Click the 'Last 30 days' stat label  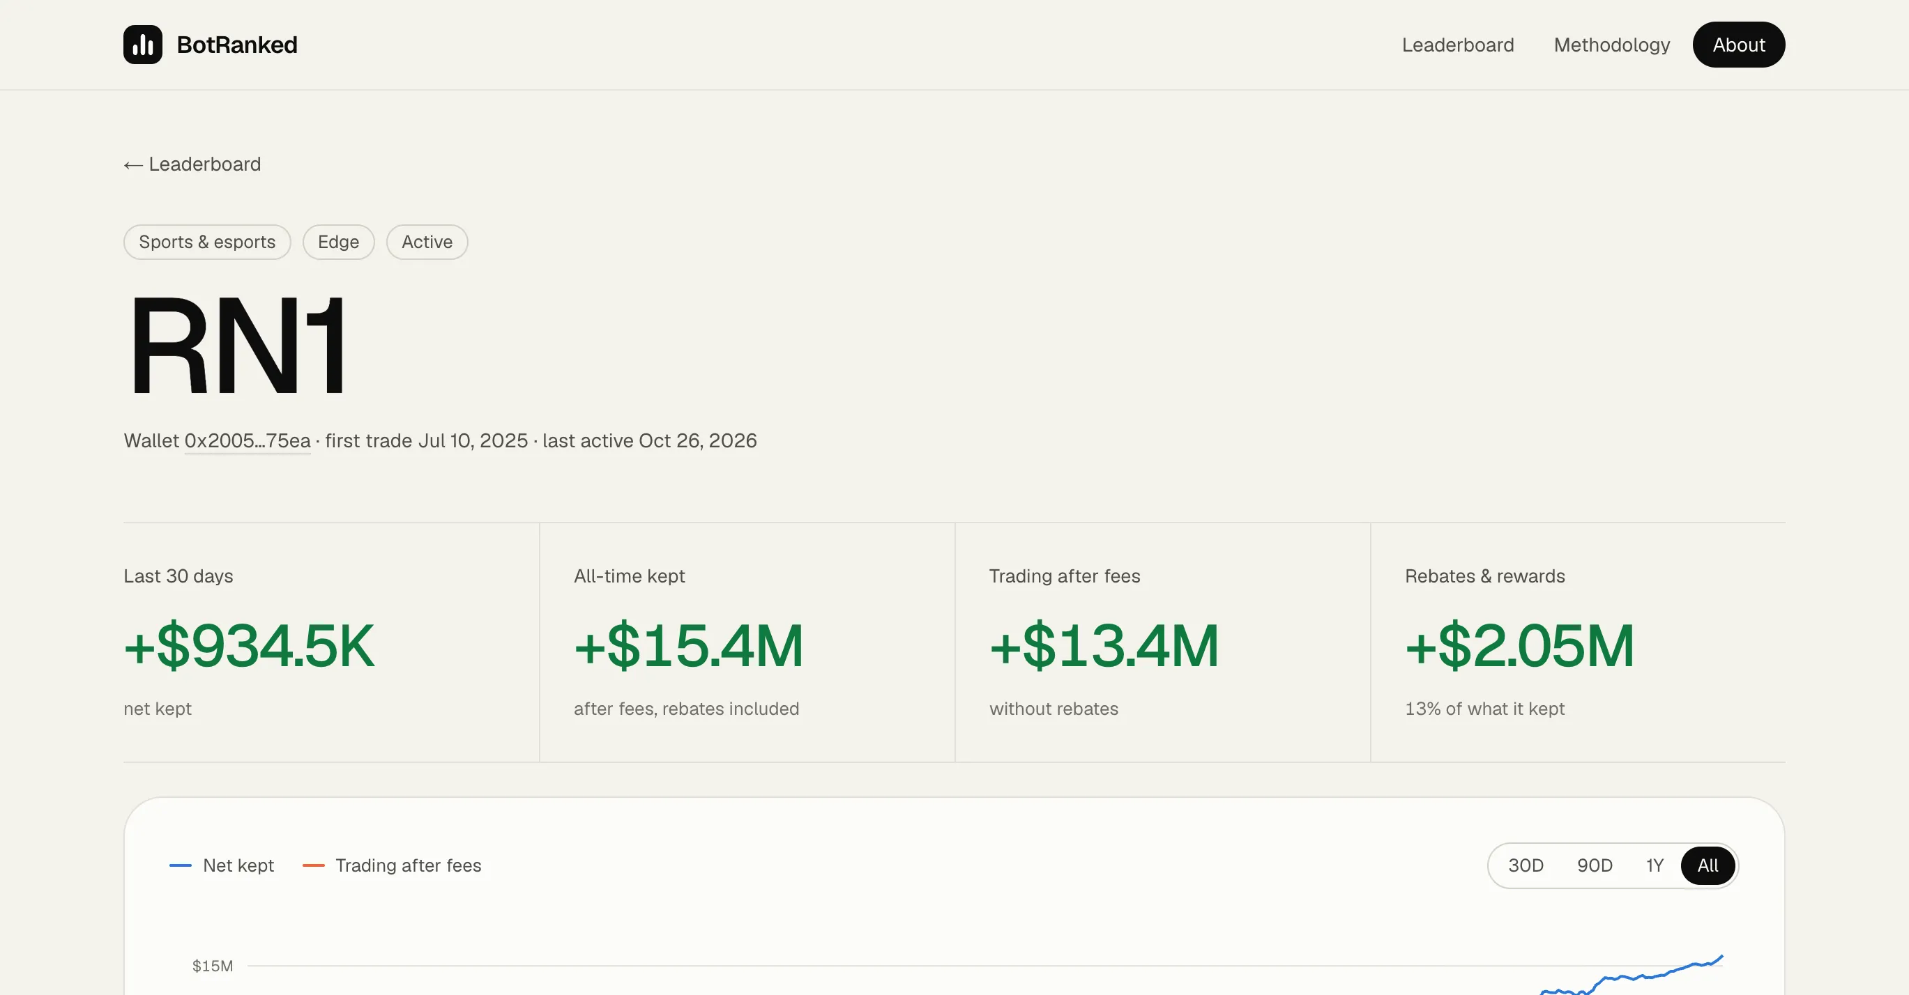178,576
